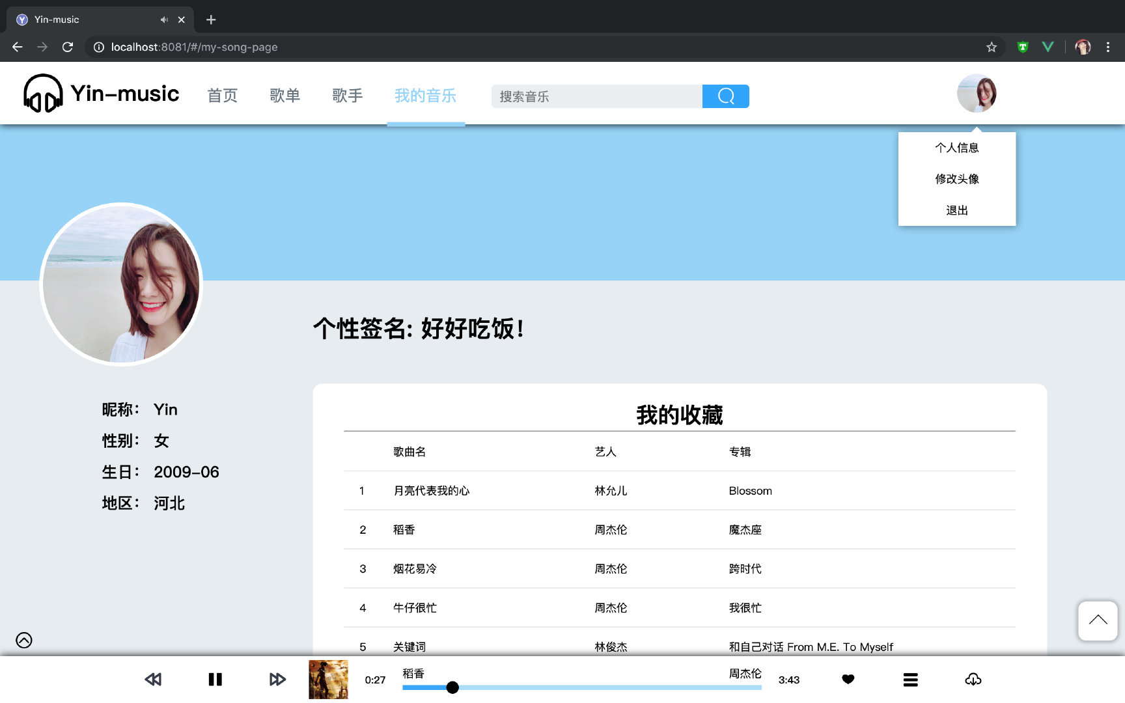Select the song 烟花易冷

point(415,569)
